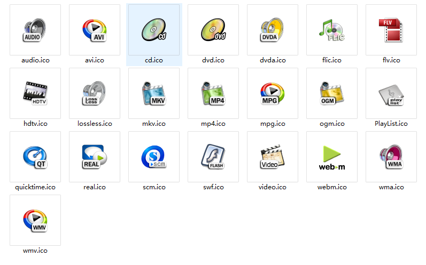Click the gold dvd disc icon
Image resolution: width=426 pixels, height=265 pixels.
213,30
